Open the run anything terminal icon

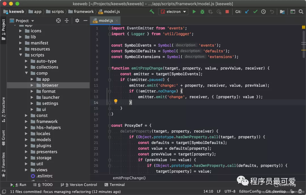(293, 12)
